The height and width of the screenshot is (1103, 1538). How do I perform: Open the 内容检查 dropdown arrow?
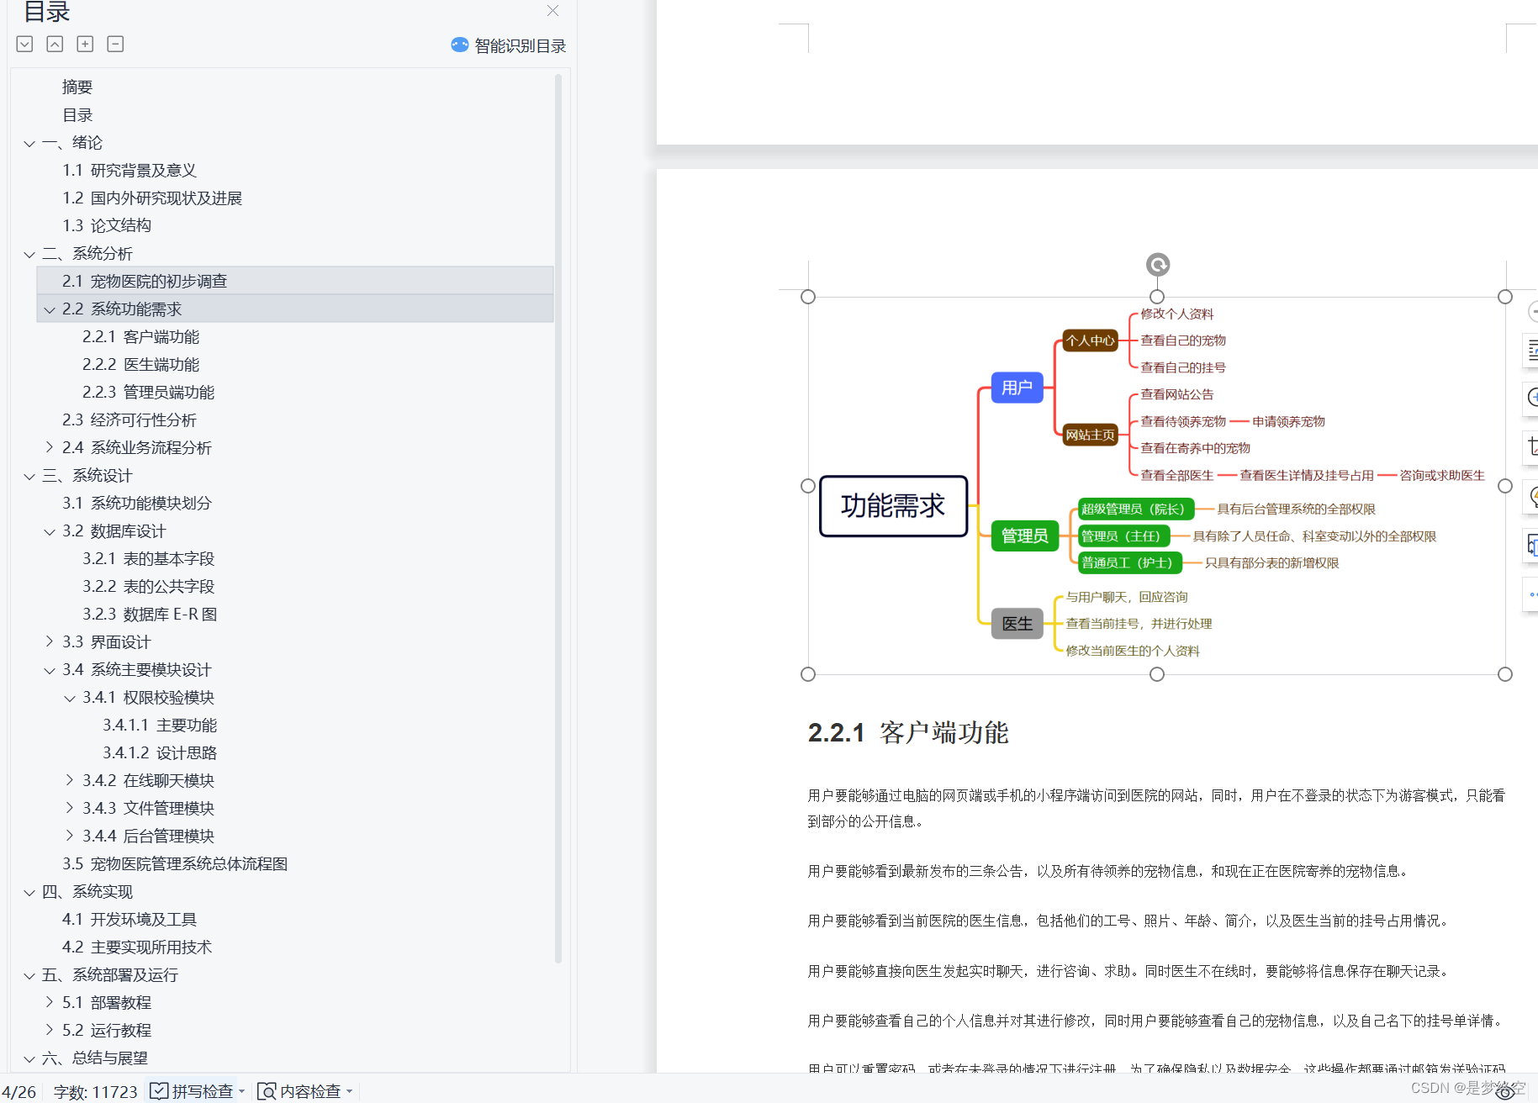tap(350, 1091)
